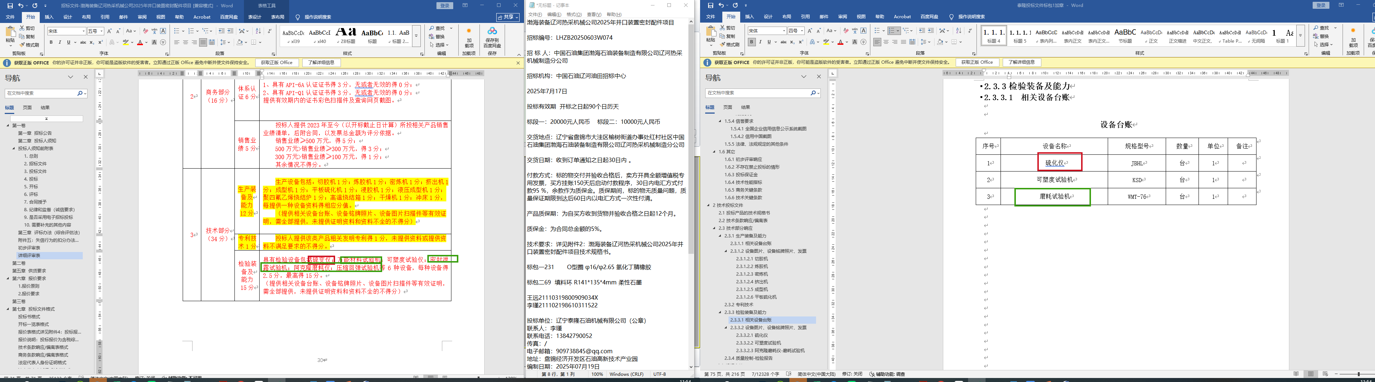Screen dimensions: 1375x382
Task: Copy selection (复制) in 泰隆投标文件 Word window
Action: pos(727,36)
